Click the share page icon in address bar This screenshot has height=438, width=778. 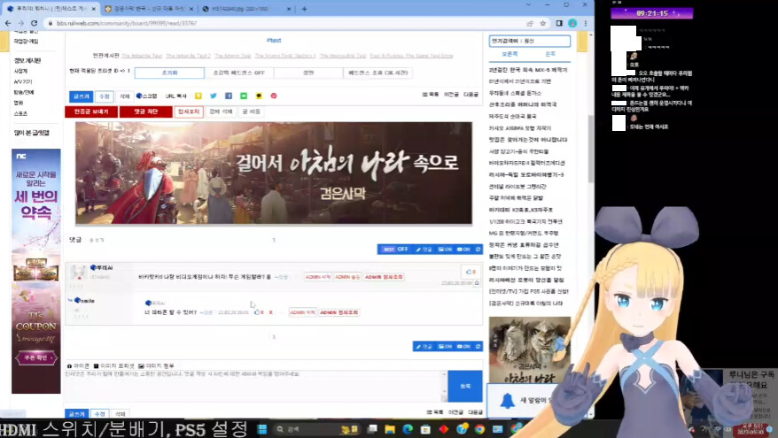tap(529, 23)
